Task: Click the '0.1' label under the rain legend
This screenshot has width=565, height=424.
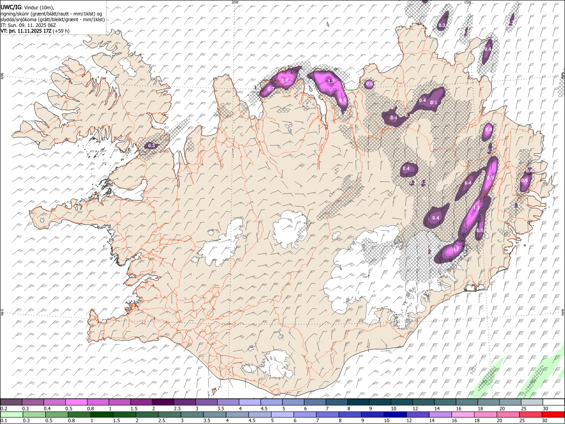Action: [4, 420]
